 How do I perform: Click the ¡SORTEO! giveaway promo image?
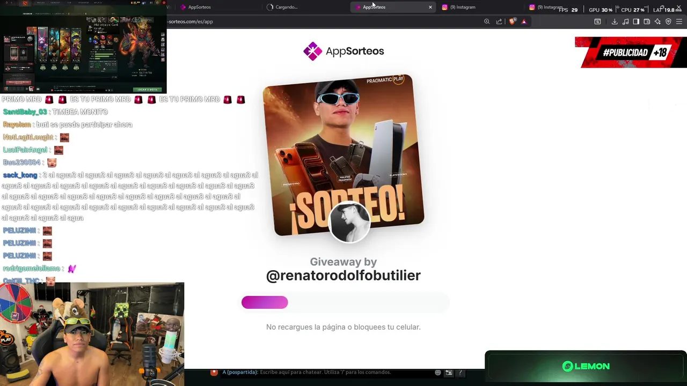point(343,155)
